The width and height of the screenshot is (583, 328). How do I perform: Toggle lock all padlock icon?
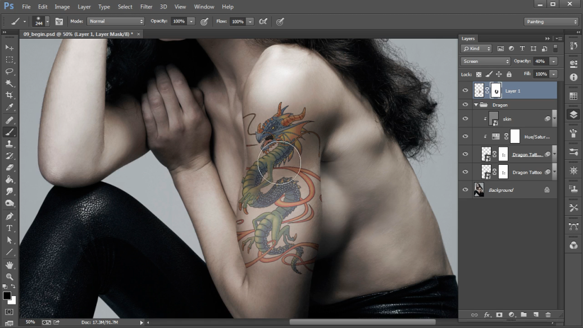tap(509, 74)
